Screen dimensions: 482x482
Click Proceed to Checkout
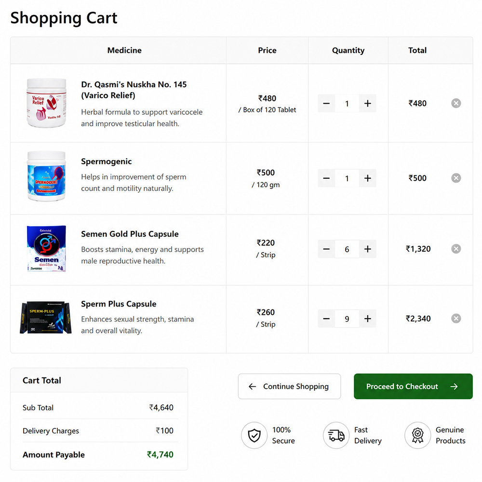click(x=413, y=387)
